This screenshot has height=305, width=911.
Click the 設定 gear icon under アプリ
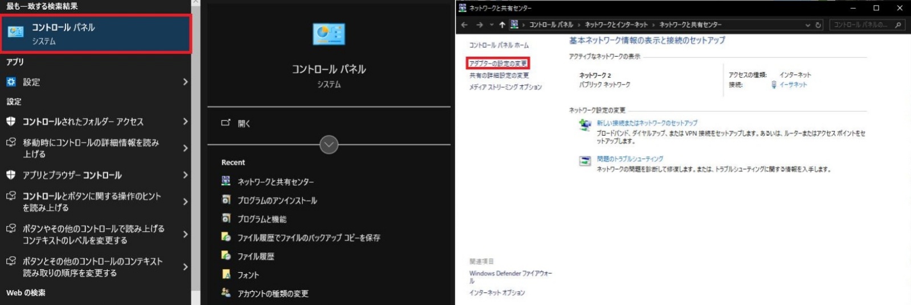click(x=11, y=82)
